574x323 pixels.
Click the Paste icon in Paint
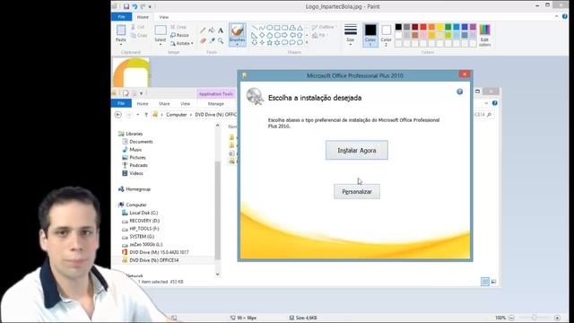pyautogui.click(x=121, y=30)
